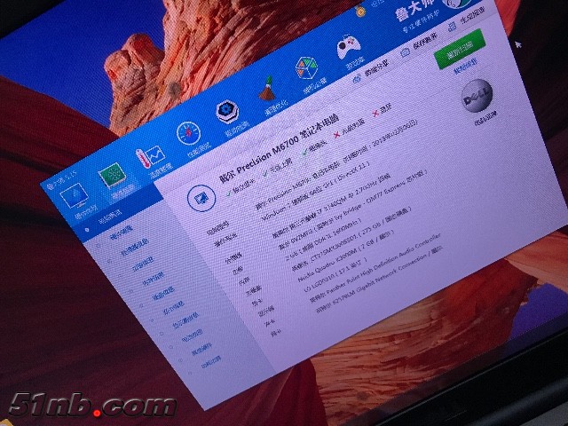The width and height of the screenshot is (568, 426).
Task: Click the camera save-screenshot icon
Action: point(405,53)
